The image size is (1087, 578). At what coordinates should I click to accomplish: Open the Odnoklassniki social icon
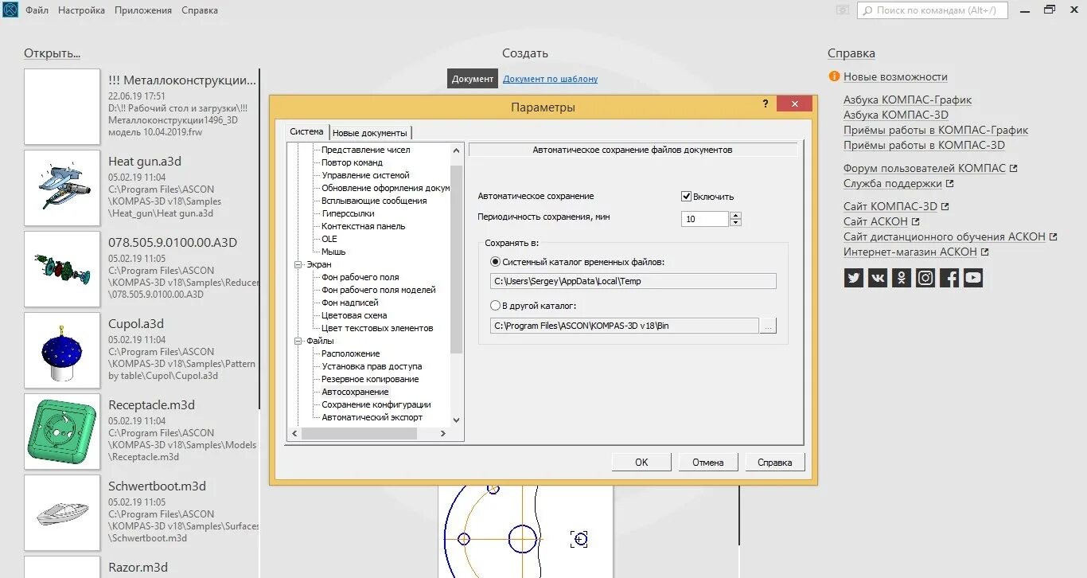pos(902,278)
